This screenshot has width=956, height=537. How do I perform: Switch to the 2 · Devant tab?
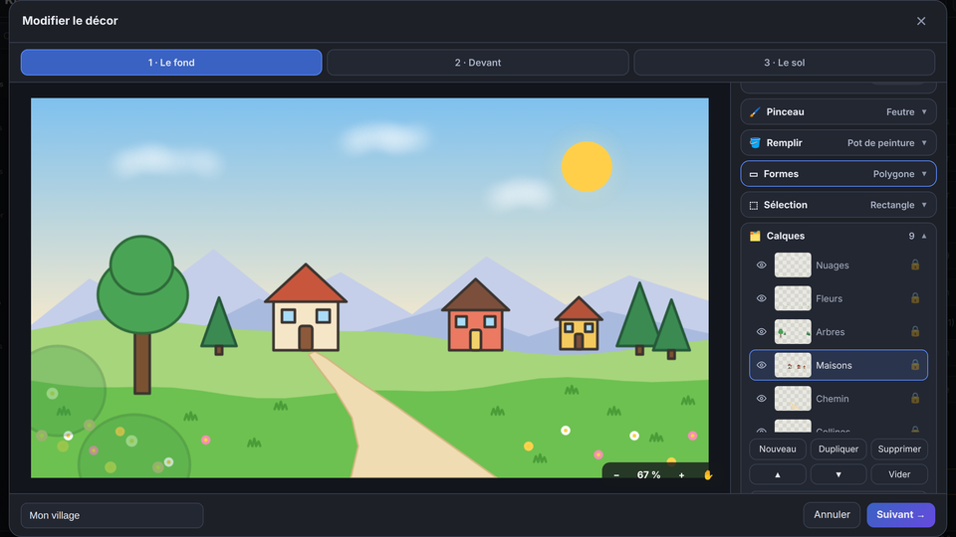[478, 63]
